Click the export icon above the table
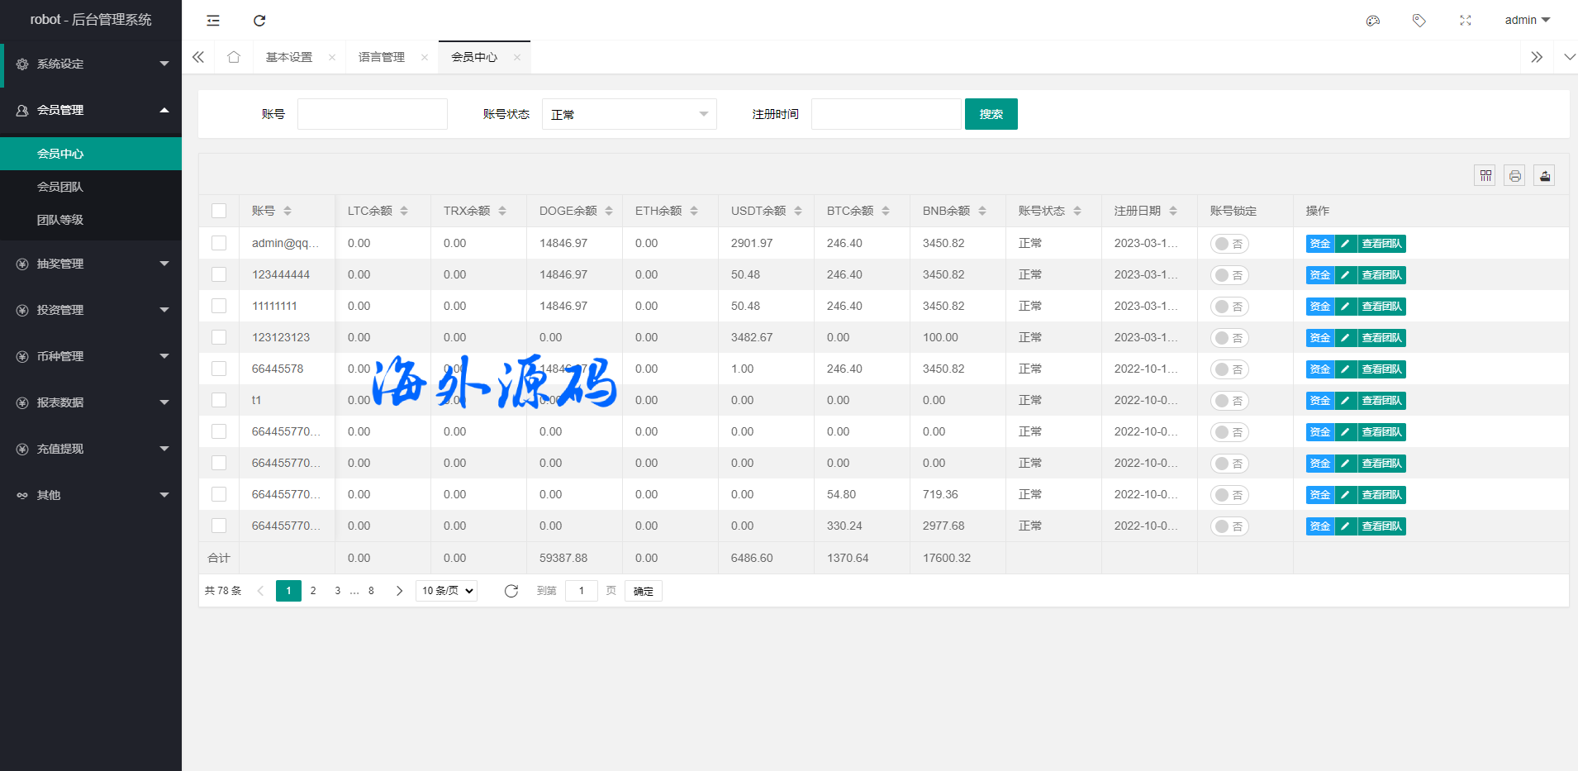 click(1544, 175)
